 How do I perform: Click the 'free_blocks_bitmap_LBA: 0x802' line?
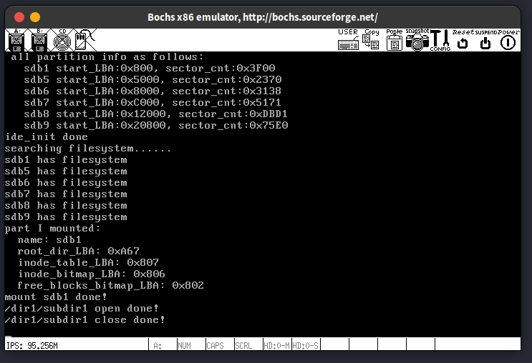pos(110,286)
